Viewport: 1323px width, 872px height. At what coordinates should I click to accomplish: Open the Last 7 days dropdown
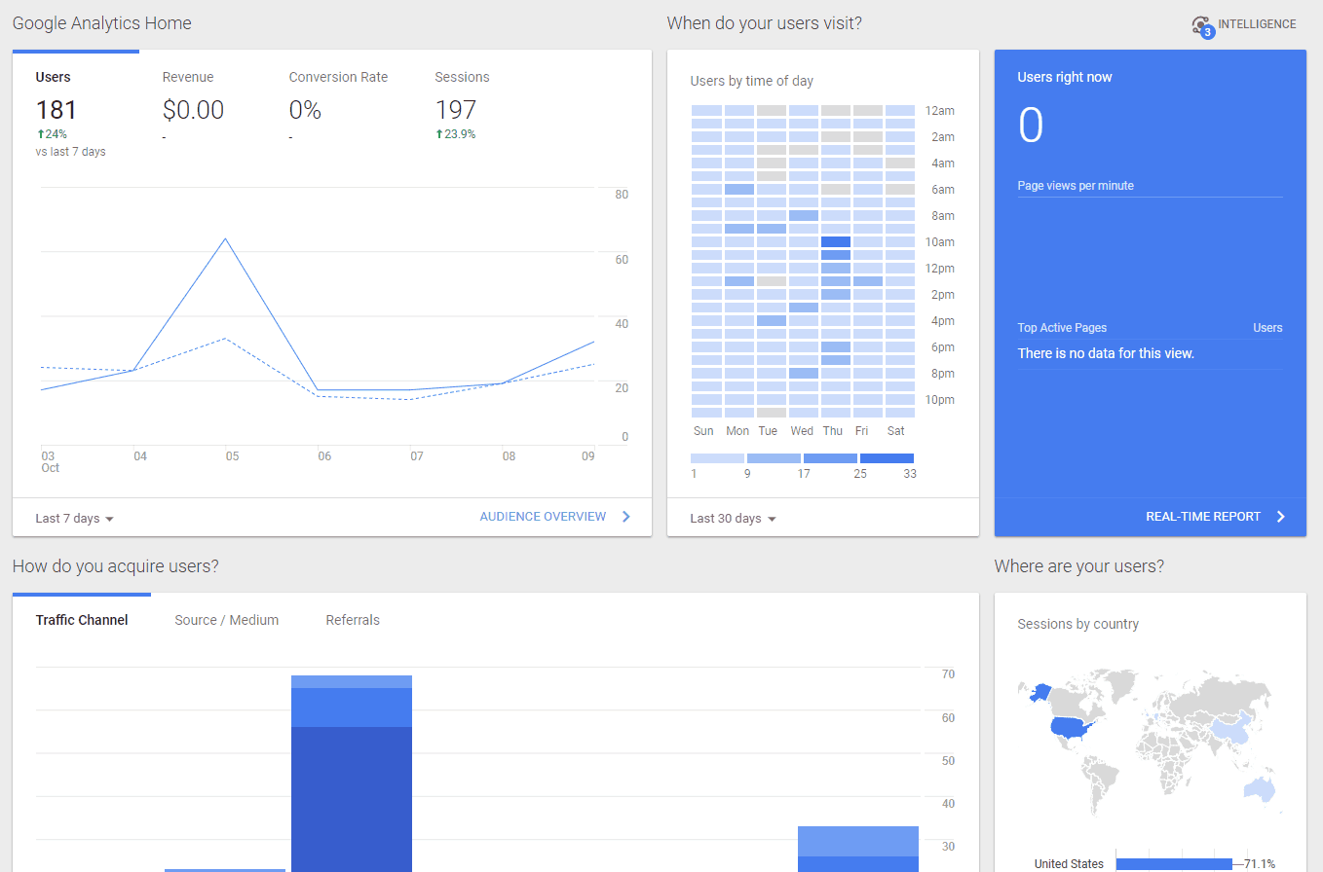tap(75, 519)
